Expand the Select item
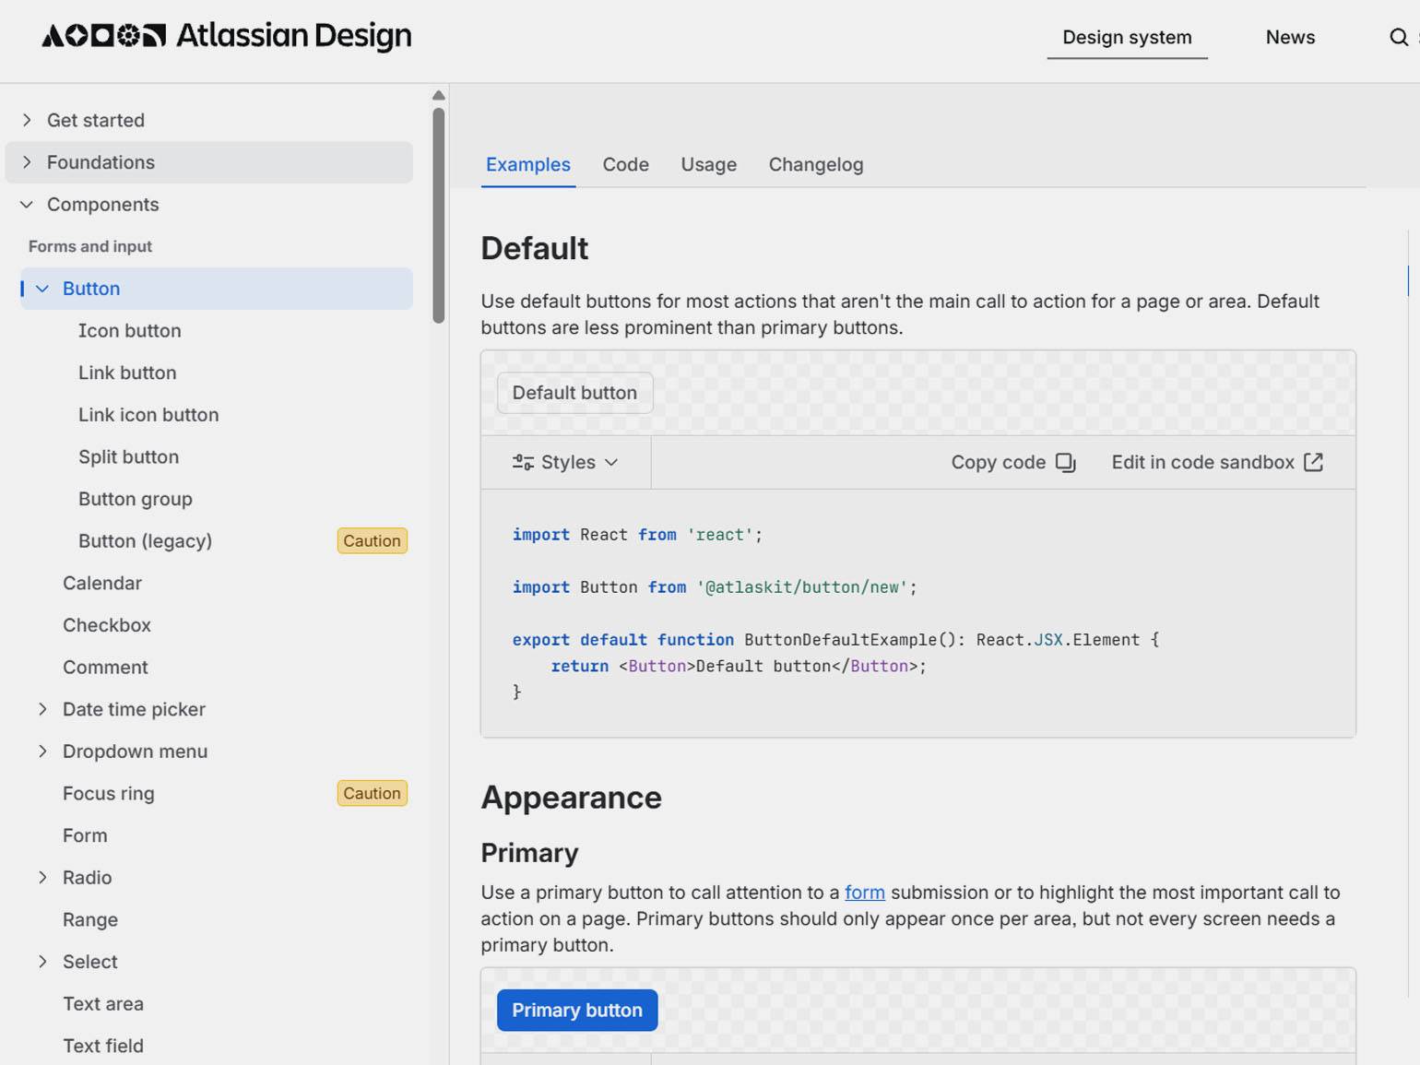The image size is (1420, 1065). (x=42, y=962)
